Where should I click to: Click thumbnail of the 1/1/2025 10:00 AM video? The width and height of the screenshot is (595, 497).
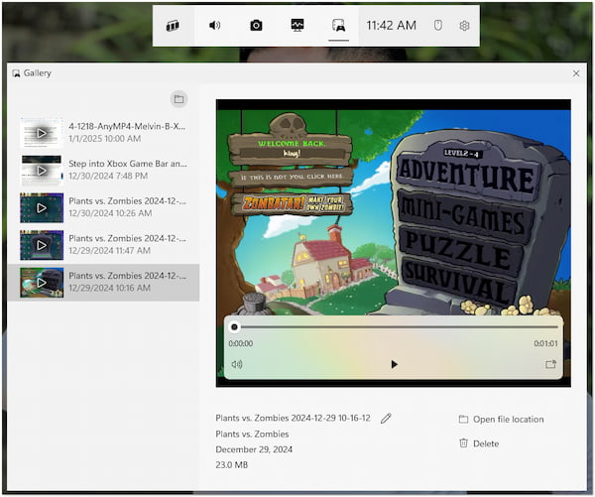[42, 133]
